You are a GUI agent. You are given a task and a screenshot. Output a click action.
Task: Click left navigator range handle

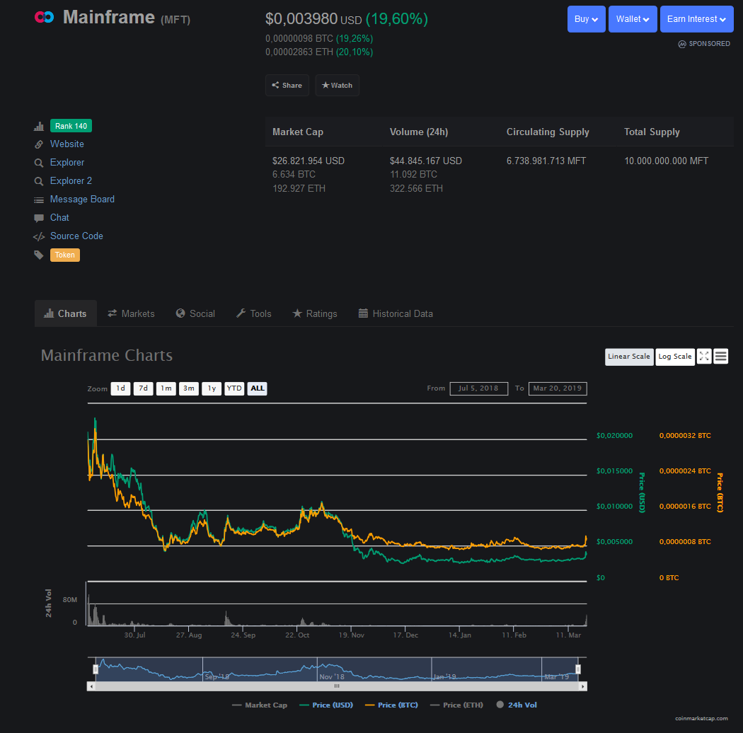click(96, 669)
